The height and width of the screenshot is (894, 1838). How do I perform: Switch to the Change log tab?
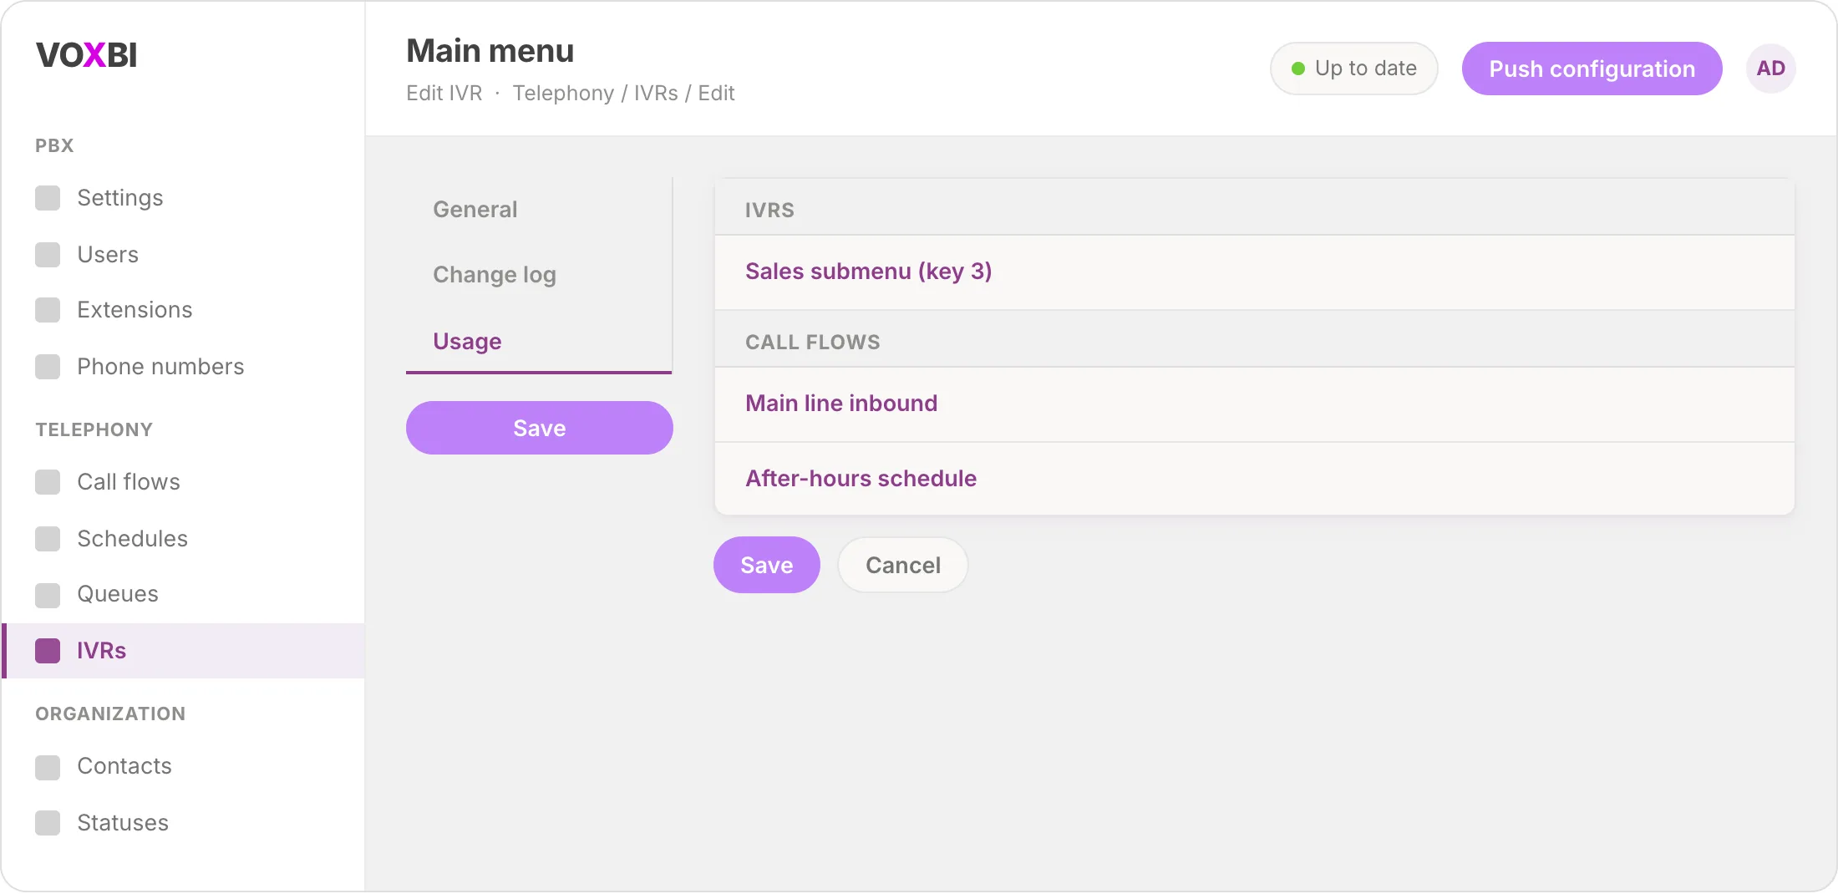coord(538,275)
